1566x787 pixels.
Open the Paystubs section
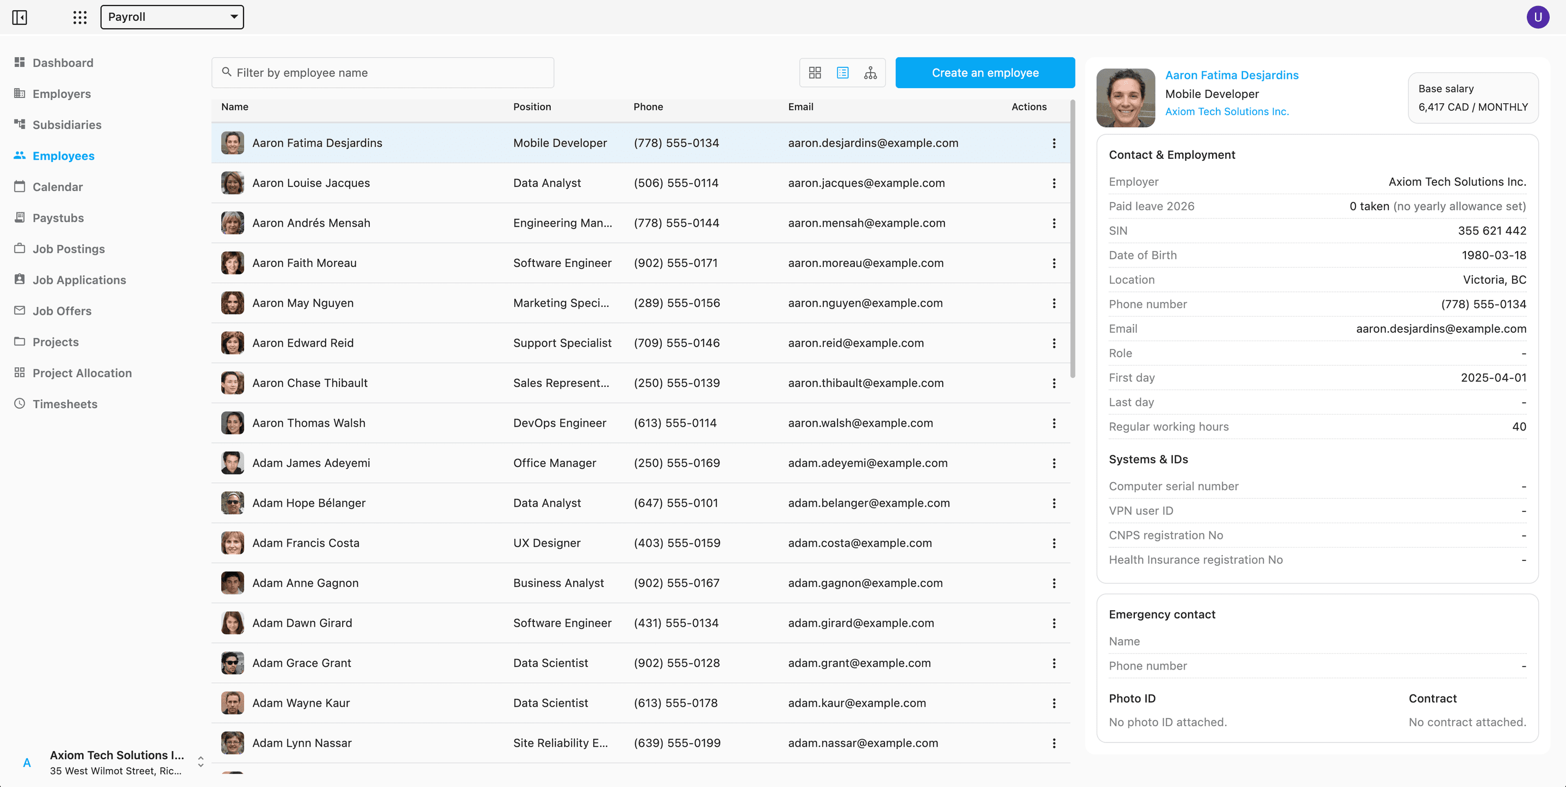58,217
